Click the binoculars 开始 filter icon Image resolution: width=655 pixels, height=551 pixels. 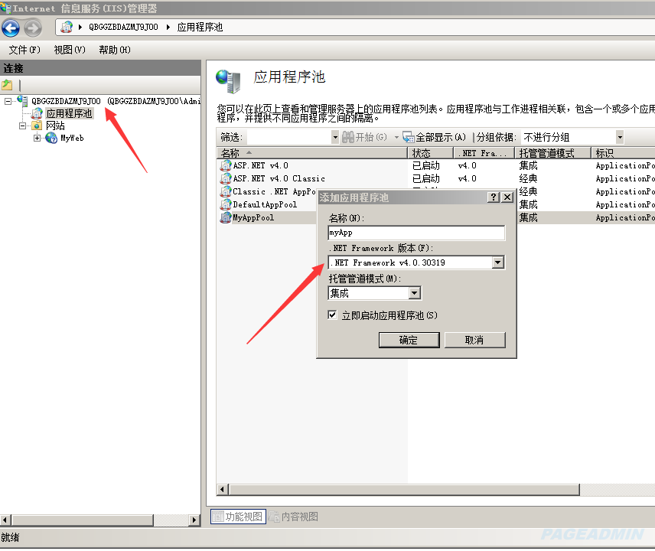[x=348, y=137]
